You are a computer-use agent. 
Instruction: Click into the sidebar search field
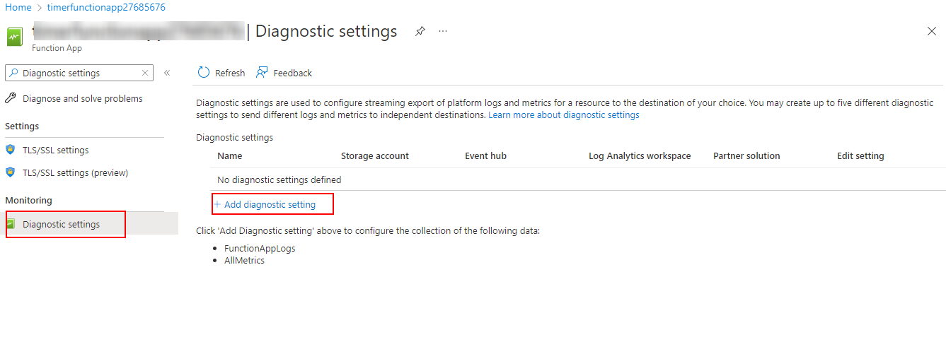click(78, 73)
